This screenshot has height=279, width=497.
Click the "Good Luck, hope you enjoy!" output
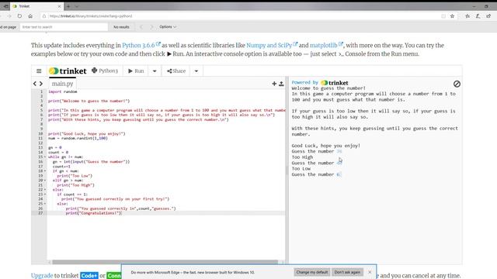(x=326, y=146)
